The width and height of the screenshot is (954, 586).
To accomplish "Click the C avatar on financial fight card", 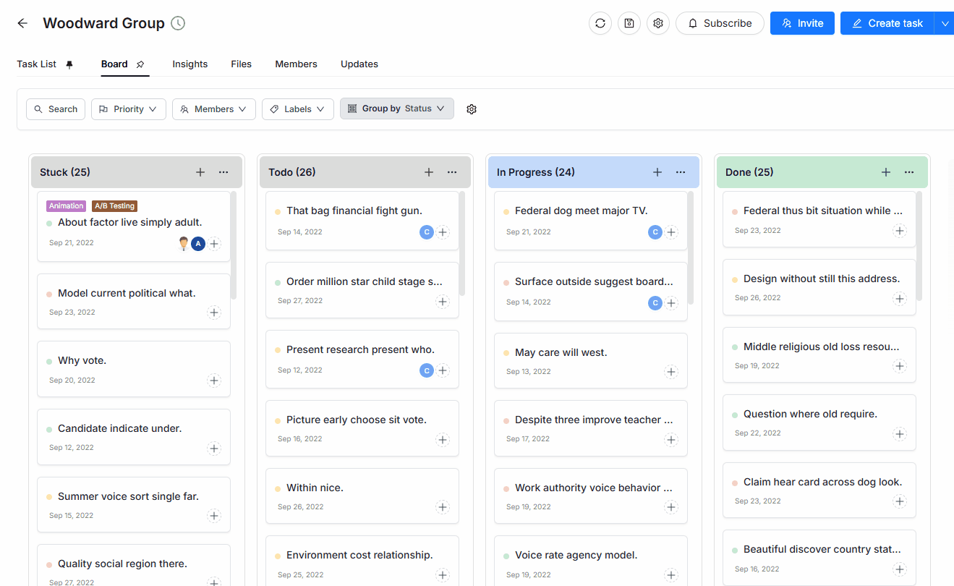I will click(426, 232).
